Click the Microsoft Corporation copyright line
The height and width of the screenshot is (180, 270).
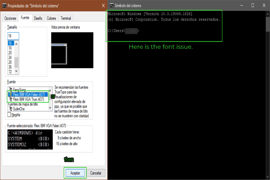(x=164, y=19)
